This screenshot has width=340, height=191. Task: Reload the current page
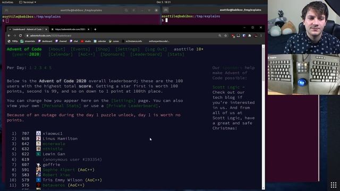20,36
